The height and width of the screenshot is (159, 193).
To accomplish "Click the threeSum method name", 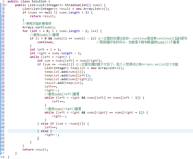I will pos(73,5).
